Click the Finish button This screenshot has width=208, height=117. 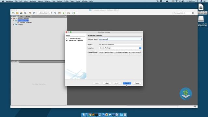127,83
